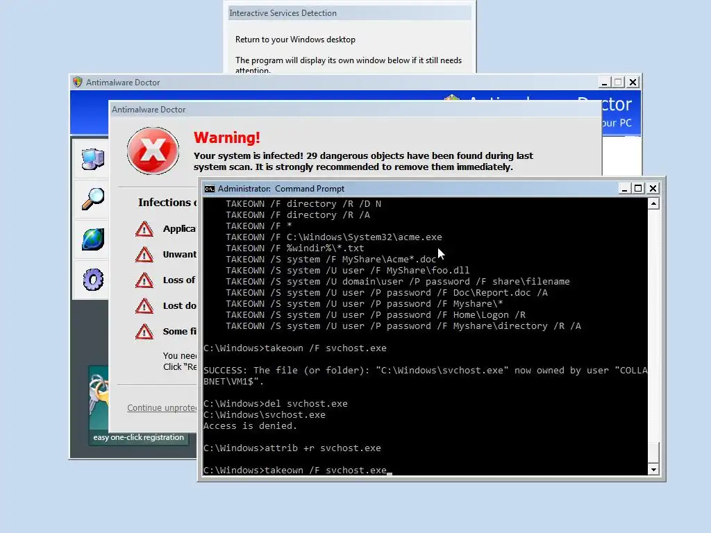Click warning triangle next to Unwant row

point(144,255)
